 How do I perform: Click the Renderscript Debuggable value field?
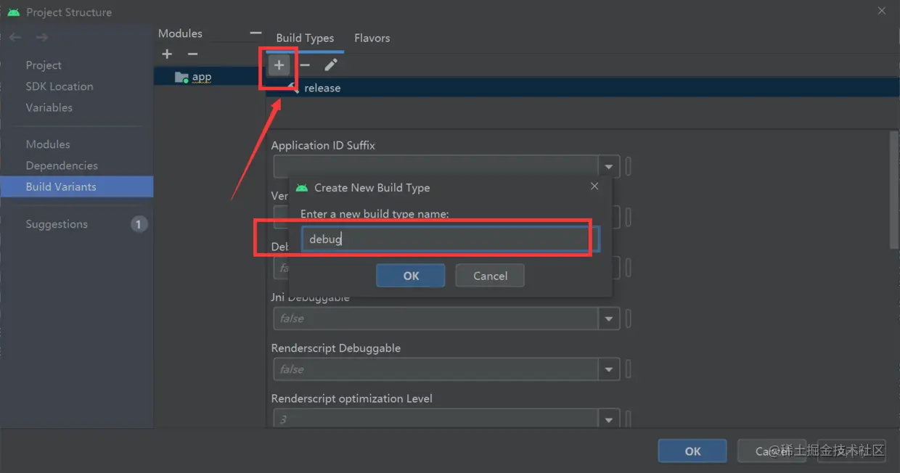point(436,369)
